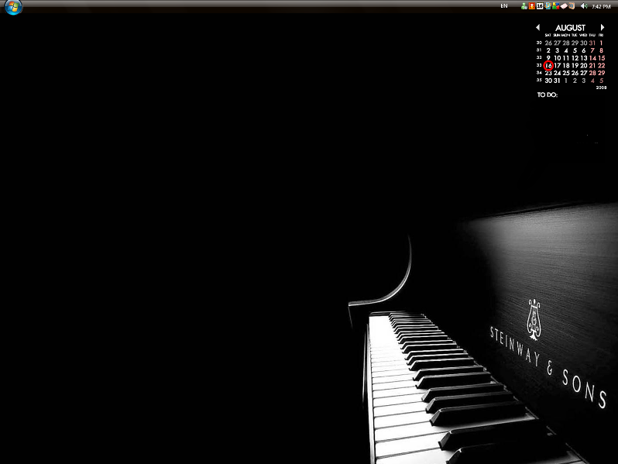Screen dimensions: 618x464
Task: Click the 2008 year label
Action: [601, 88]
